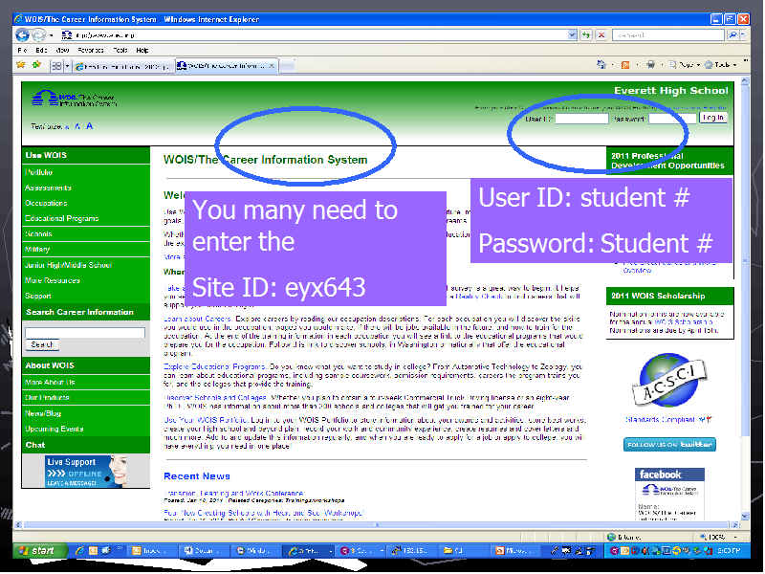The image size is (765, 574).
Task: Click the facebook logo box
Action: (670, 474)
